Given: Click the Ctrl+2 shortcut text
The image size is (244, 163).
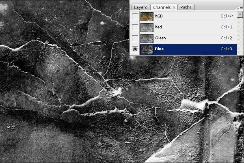Looking at the screenshot, I should point(226,38).
